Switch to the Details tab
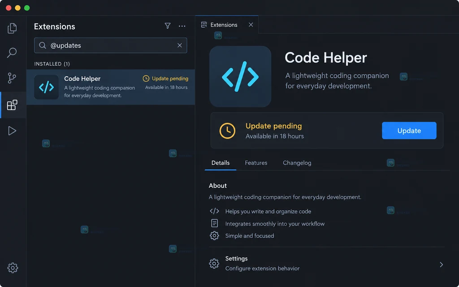 (221, 163)
